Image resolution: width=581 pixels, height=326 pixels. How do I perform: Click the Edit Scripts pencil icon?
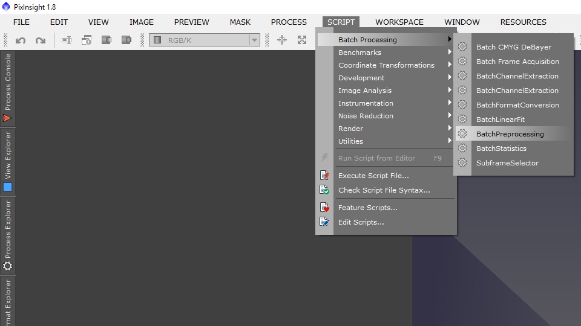click(x=324, y=222)
